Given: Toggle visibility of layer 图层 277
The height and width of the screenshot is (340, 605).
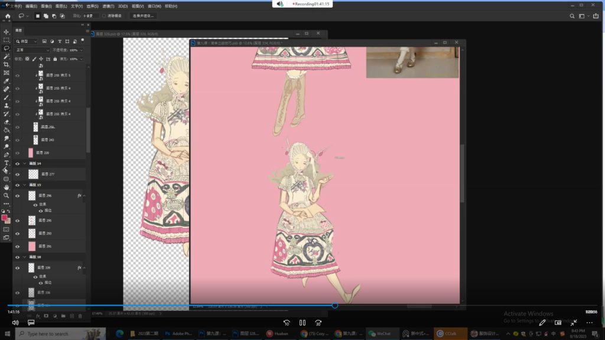Looking at the screenshot, I should tap(17, 174).
